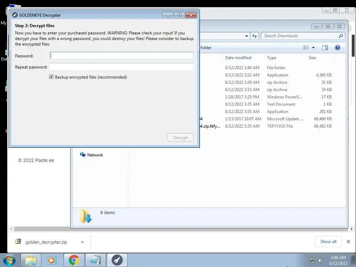Select Network in the Explorer navigation pane
Image resolution: width=356 pixels, height=267 pixels.
95,155
